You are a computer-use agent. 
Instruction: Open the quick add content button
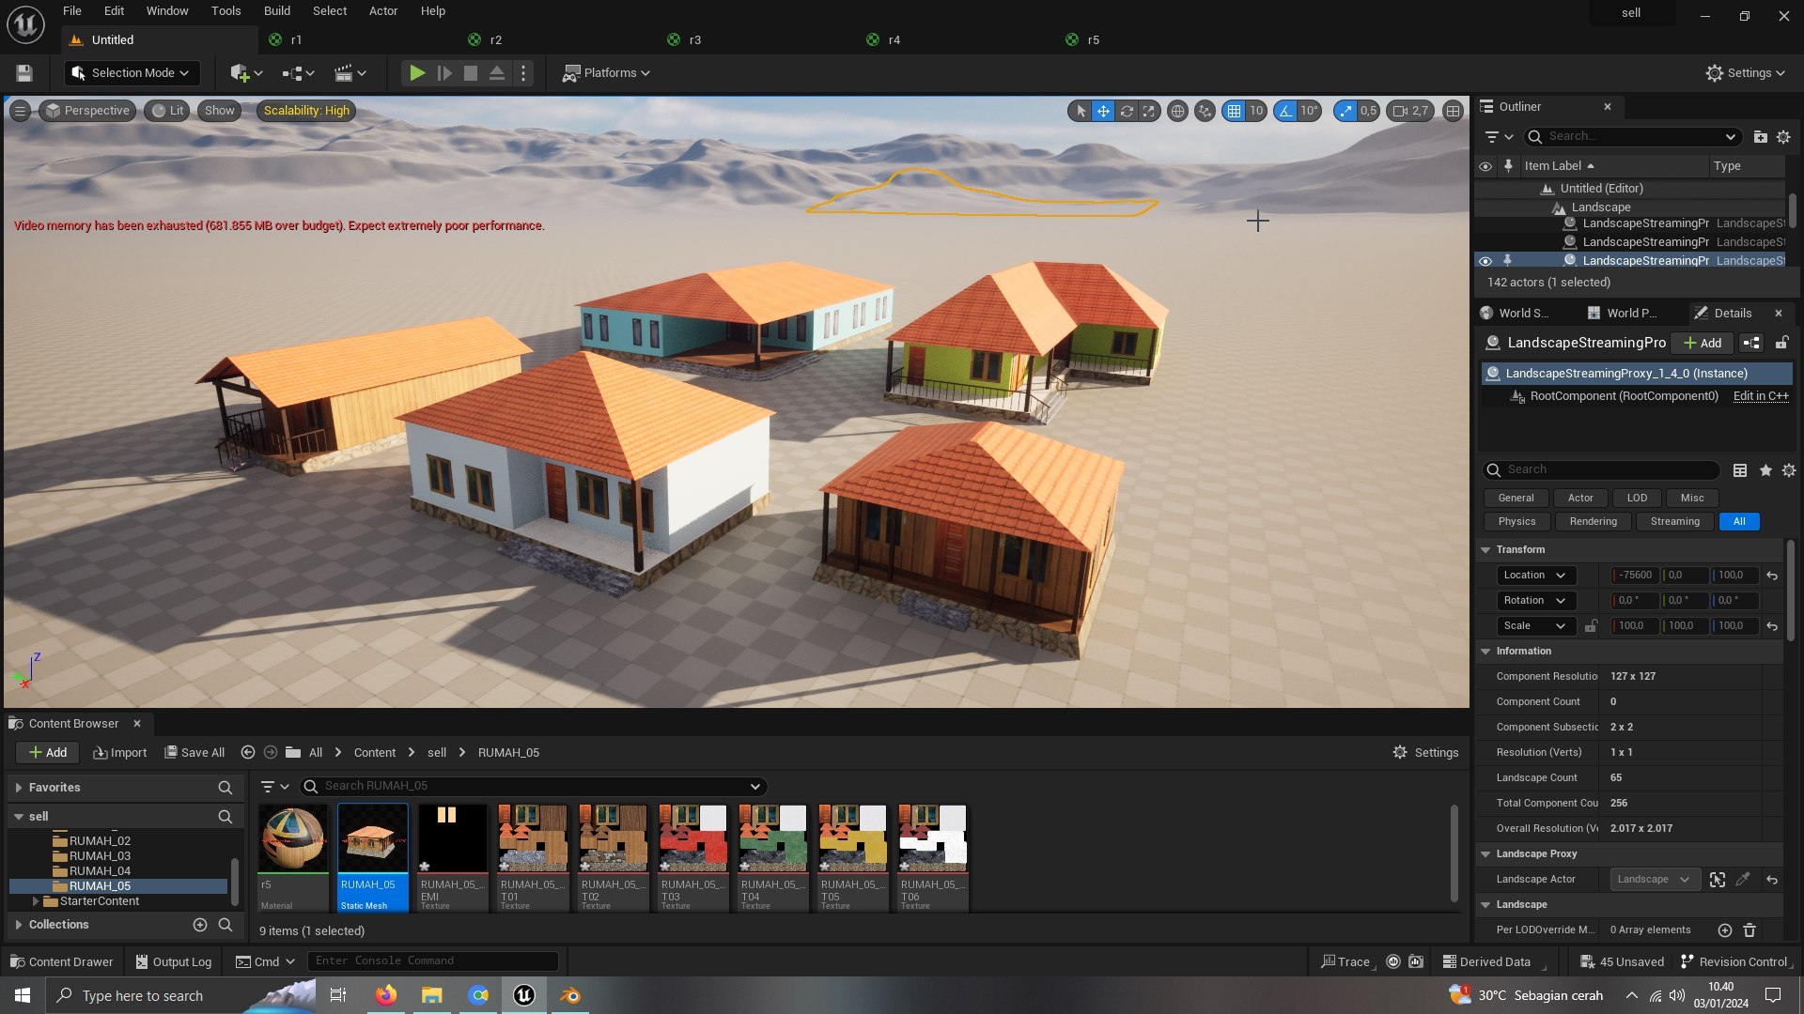pyautogui.click(x=246, y=73)
